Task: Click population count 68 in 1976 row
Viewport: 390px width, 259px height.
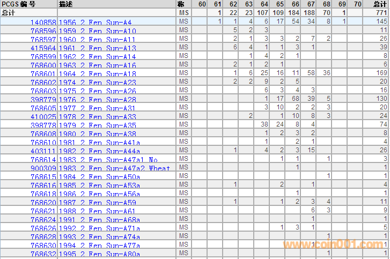Action: click(x=295, y=99)
